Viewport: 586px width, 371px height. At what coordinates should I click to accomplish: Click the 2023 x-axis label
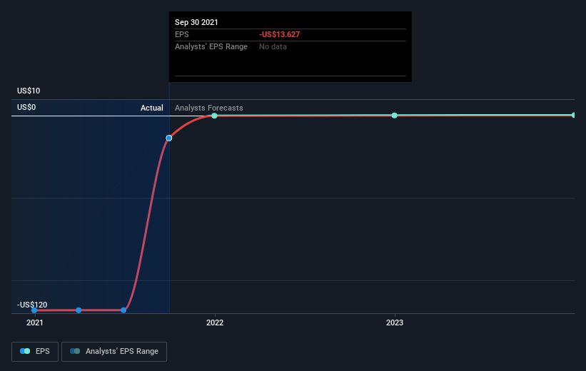click(395, 322)
